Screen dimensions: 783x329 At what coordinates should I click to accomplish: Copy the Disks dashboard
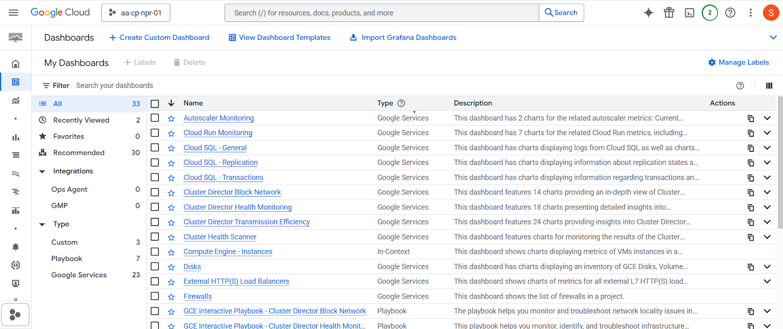(751, 267)
